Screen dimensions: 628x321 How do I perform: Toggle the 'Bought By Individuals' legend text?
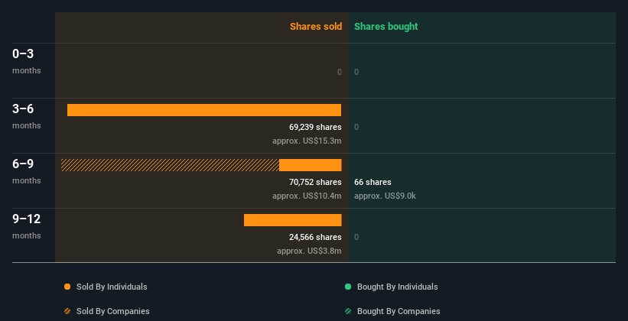[397, 287]
